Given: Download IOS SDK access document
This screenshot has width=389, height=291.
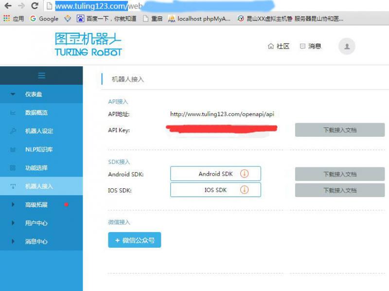Looking at the screenshot, I should (340, 190).
